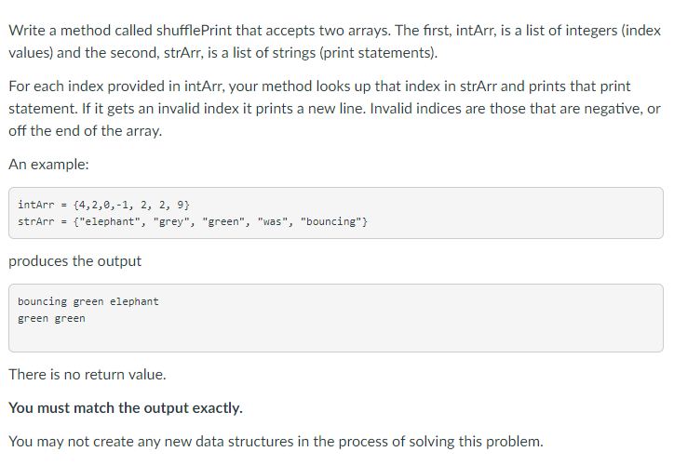Click the sentence about not creating data structures
This screenshot has width=674, height=465.
click(276, 442)
